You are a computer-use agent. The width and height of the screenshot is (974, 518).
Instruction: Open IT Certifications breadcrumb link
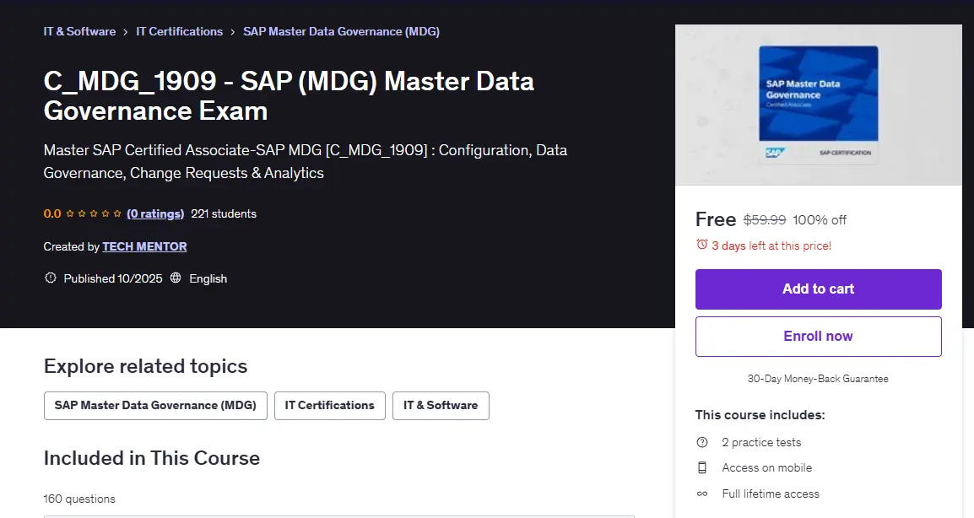click(x=180, y=32)
